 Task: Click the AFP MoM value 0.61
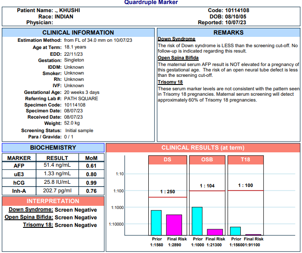pos(91,166)
